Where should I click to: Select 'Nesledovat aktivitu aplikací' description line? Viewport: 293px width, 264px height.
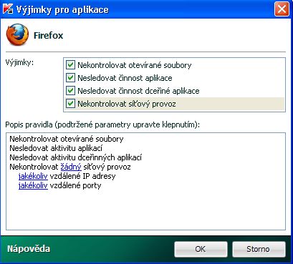click(56, 148)
